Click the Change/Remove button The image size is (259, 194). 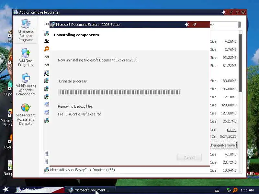click(x=223, y=145)
